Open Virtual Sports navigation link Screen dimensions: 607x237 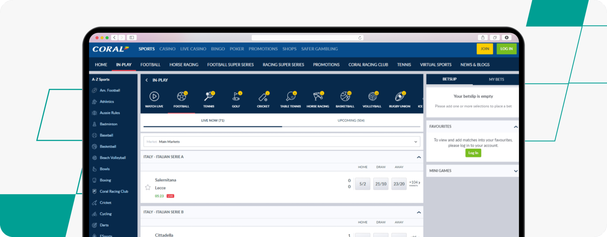[436, 65]
